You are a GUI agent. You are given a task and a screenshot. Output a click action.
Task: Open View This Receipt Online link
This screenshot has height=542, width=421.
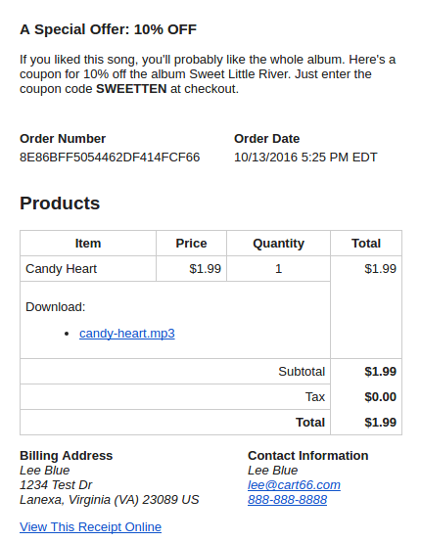[90, 526]
